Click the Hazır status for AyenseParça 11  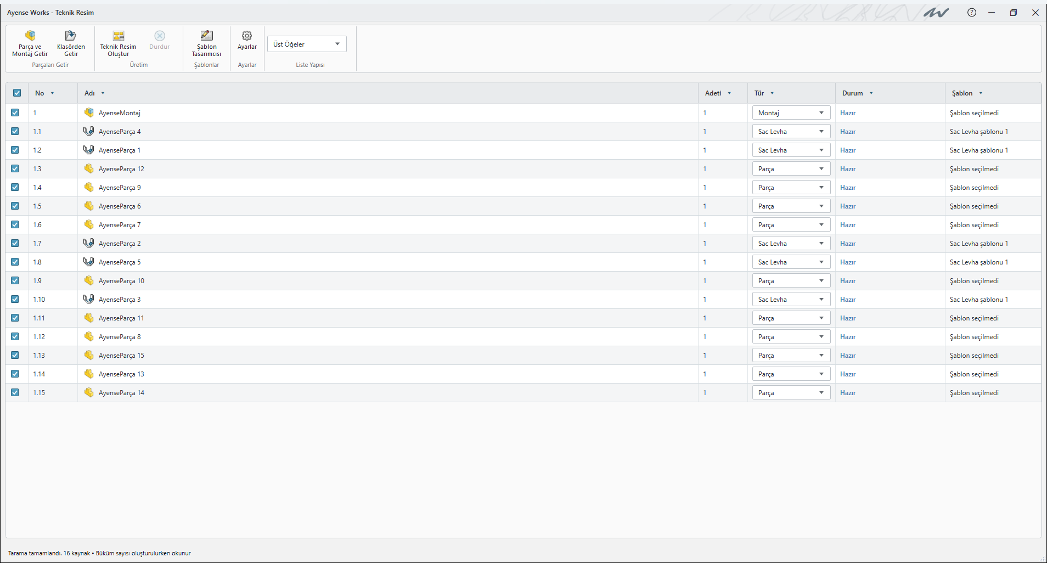(x=848, y=318)
